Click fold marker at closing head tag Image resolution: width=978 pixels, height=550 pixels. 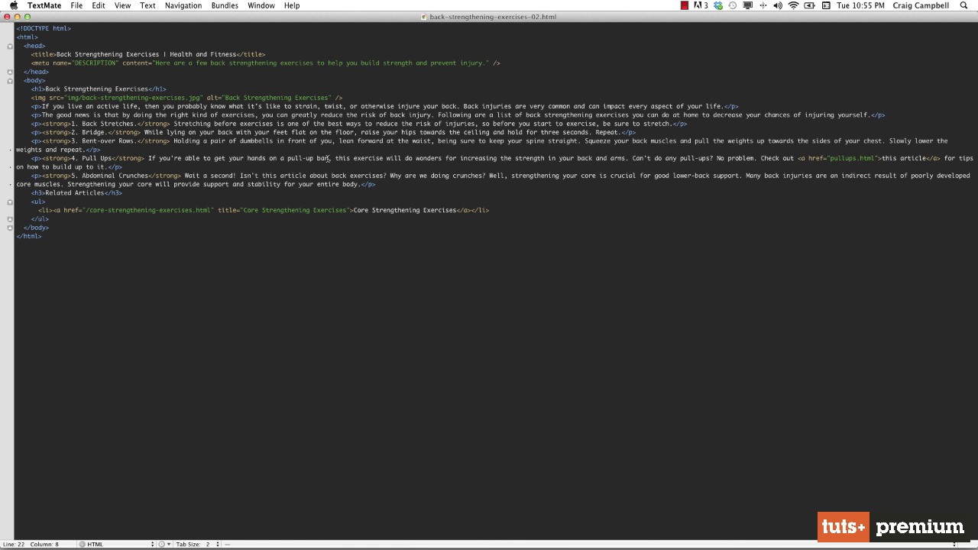[10, 72]
